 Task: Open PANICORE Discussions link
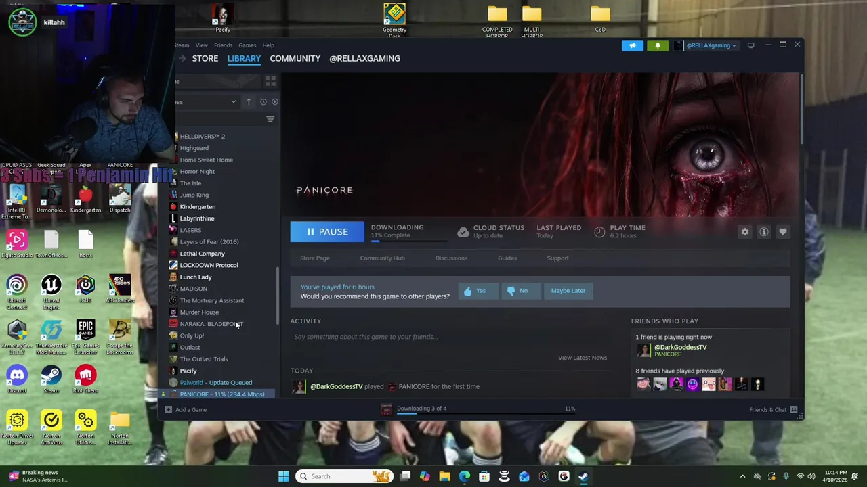click(451, 258)
